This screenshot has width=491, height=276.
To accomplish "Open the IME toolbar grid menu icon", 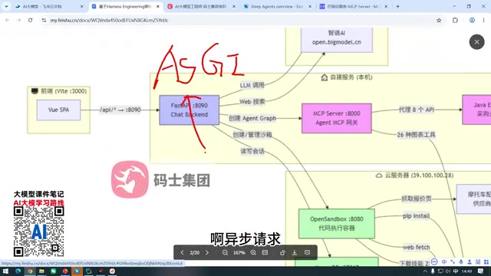I will 486,262.
